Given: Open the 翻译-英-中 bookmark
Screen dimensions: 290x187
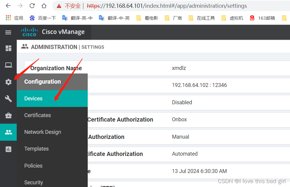Looking at the screenshot, I should pyautogui.click(x=77, y=18).
